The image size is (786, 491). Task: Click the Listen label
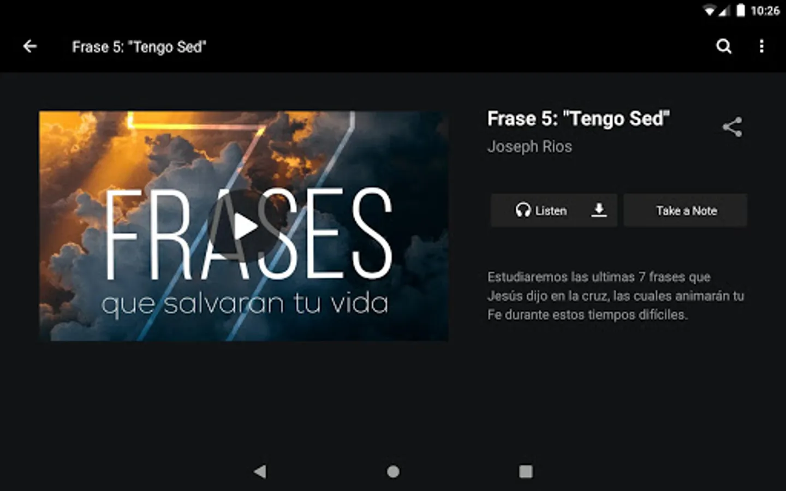pyautogui.click(x=551, y=211)
